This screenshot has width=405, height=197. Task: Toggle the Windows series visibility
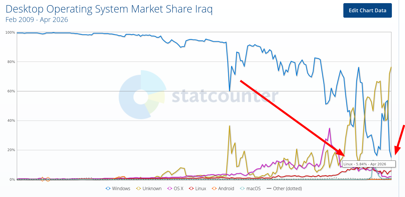[118, 188]
